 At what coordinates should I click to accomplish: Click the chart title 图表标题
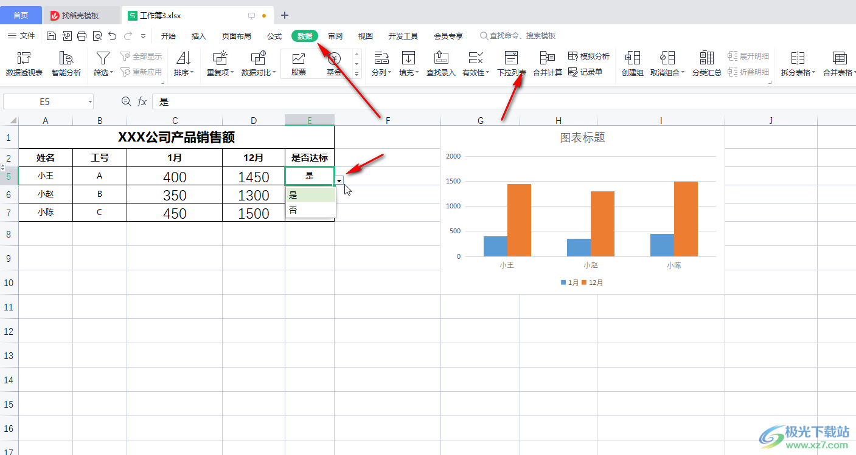click(x=582, y=138)
